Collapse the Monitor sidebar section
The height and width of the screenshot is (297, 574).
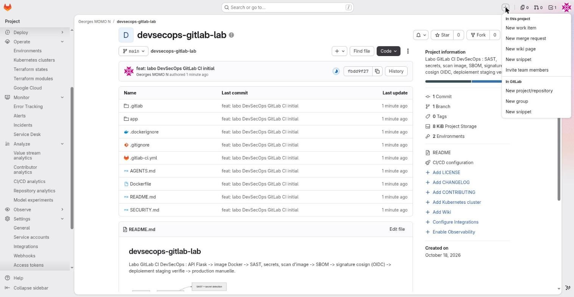pyautogui.click(x=34, y=97)
